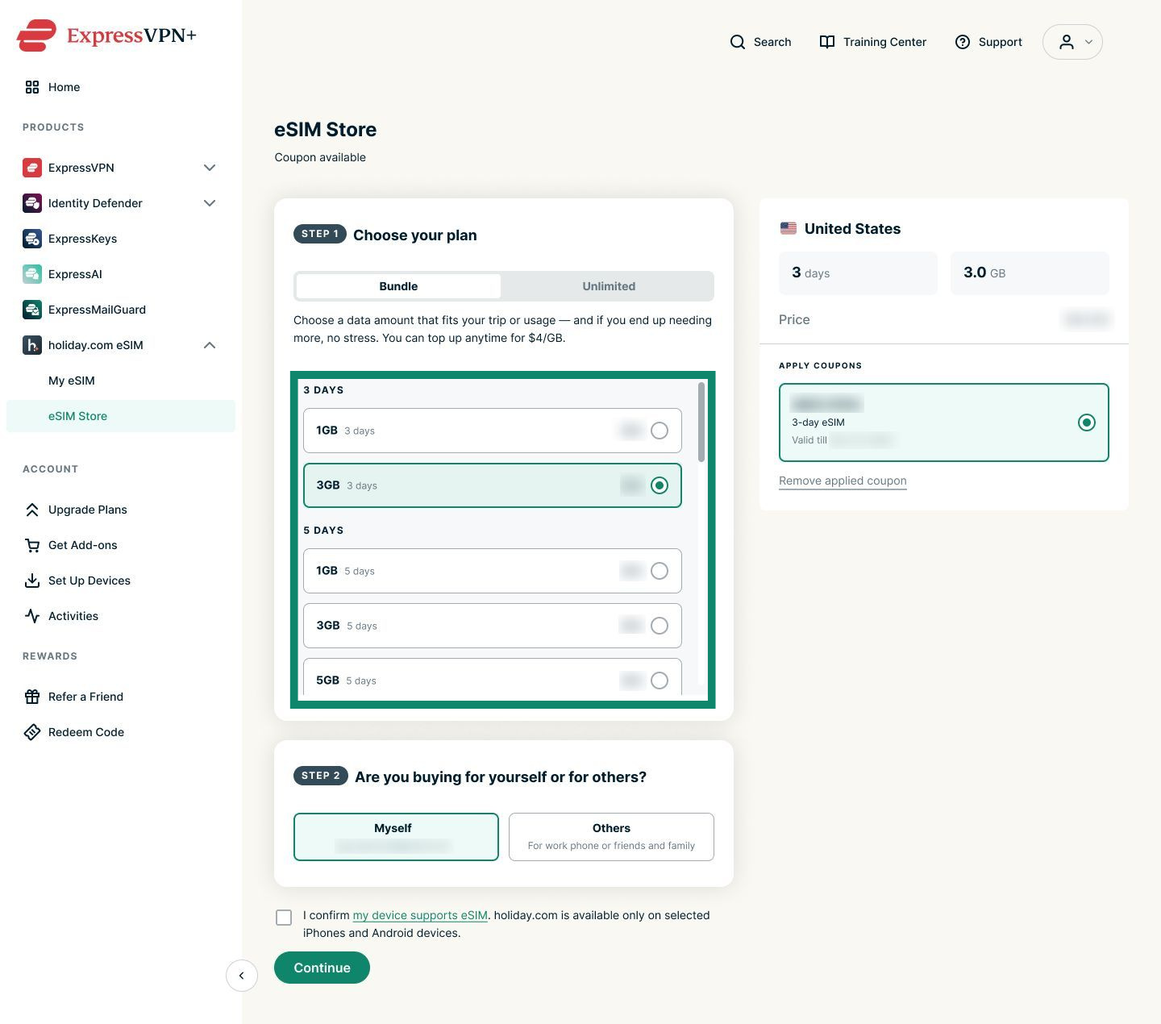Screen dimensions: 1161x1024
Task: Click the Continue button
Action: click(322, 968)
